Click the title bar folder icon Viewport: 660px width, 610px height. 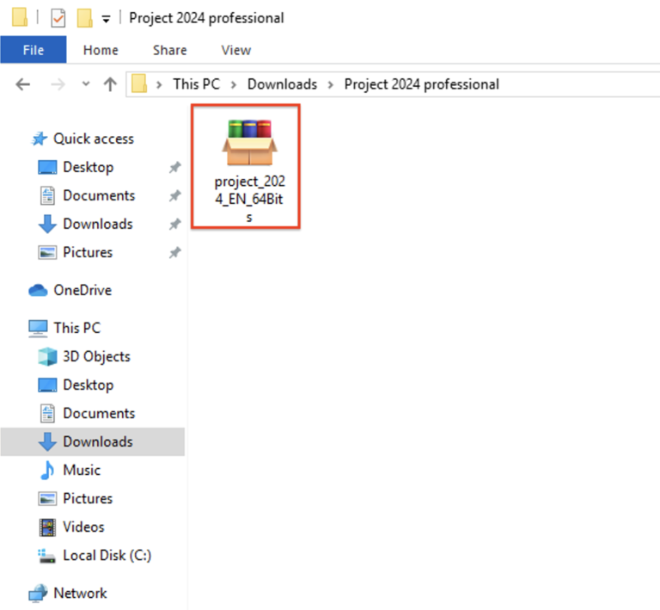coord(20,18)
